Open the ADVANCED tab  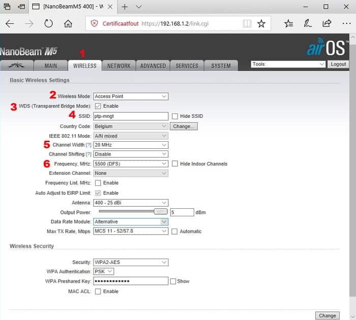click(153, 66)
